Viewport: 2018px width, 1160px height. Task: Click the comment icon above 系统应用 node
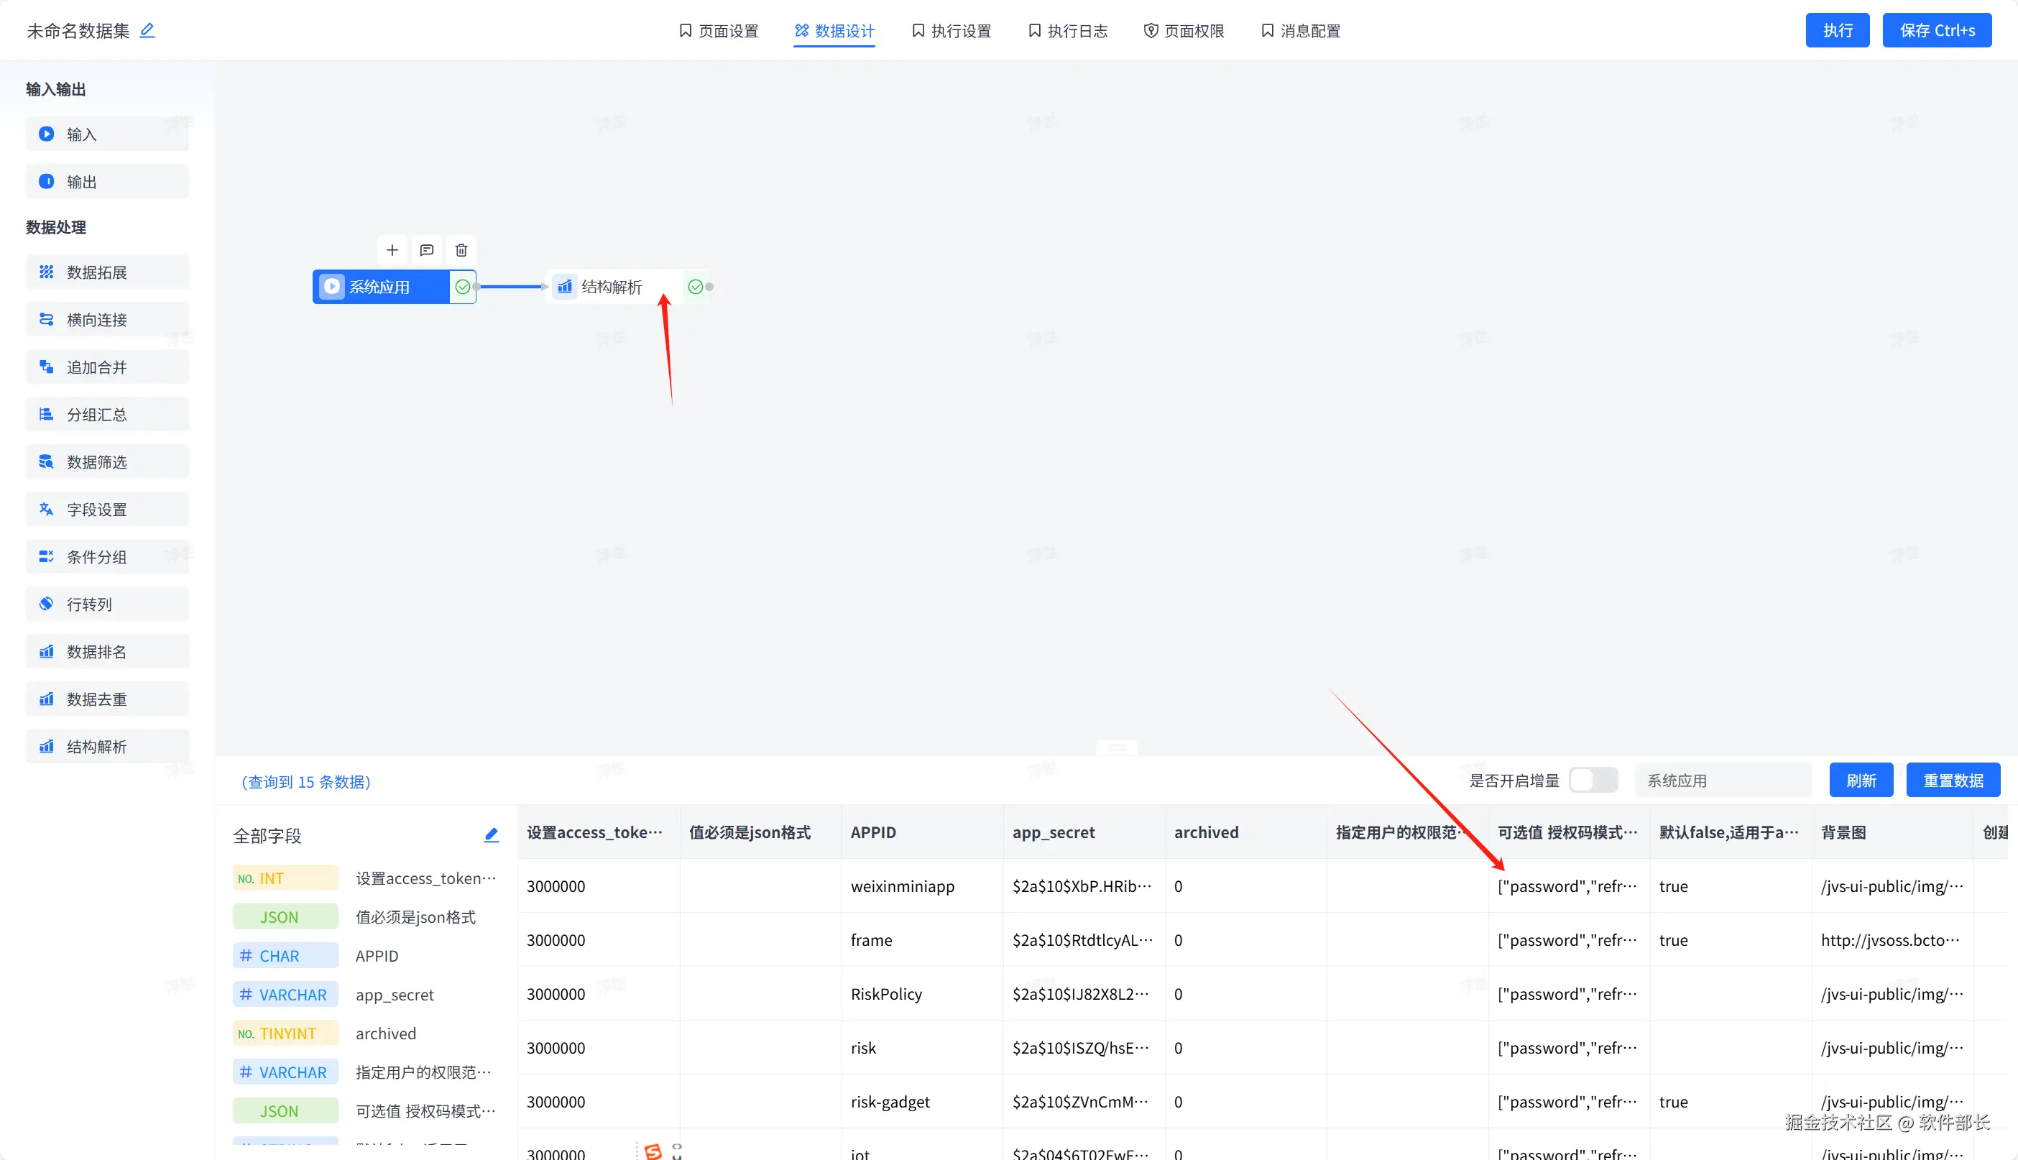[427, 250]
